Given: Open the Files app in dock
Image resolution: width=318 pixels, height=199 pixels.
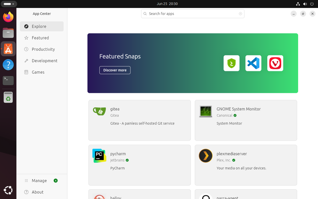Looking at the screenshot, I should pos(8,33).
